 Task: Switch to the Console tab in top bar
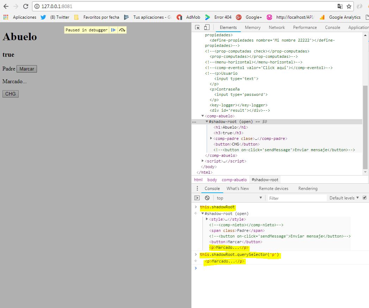coord(332,27)
